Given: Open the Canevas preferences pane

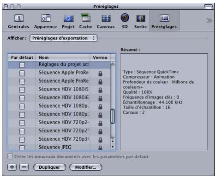Looking at the screenshot, I should [106, 21].
